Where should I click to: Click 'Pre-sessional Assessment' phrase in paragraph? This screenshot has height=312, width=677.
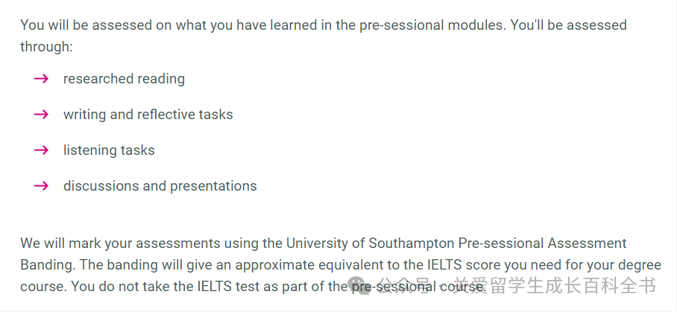(542, 243)
